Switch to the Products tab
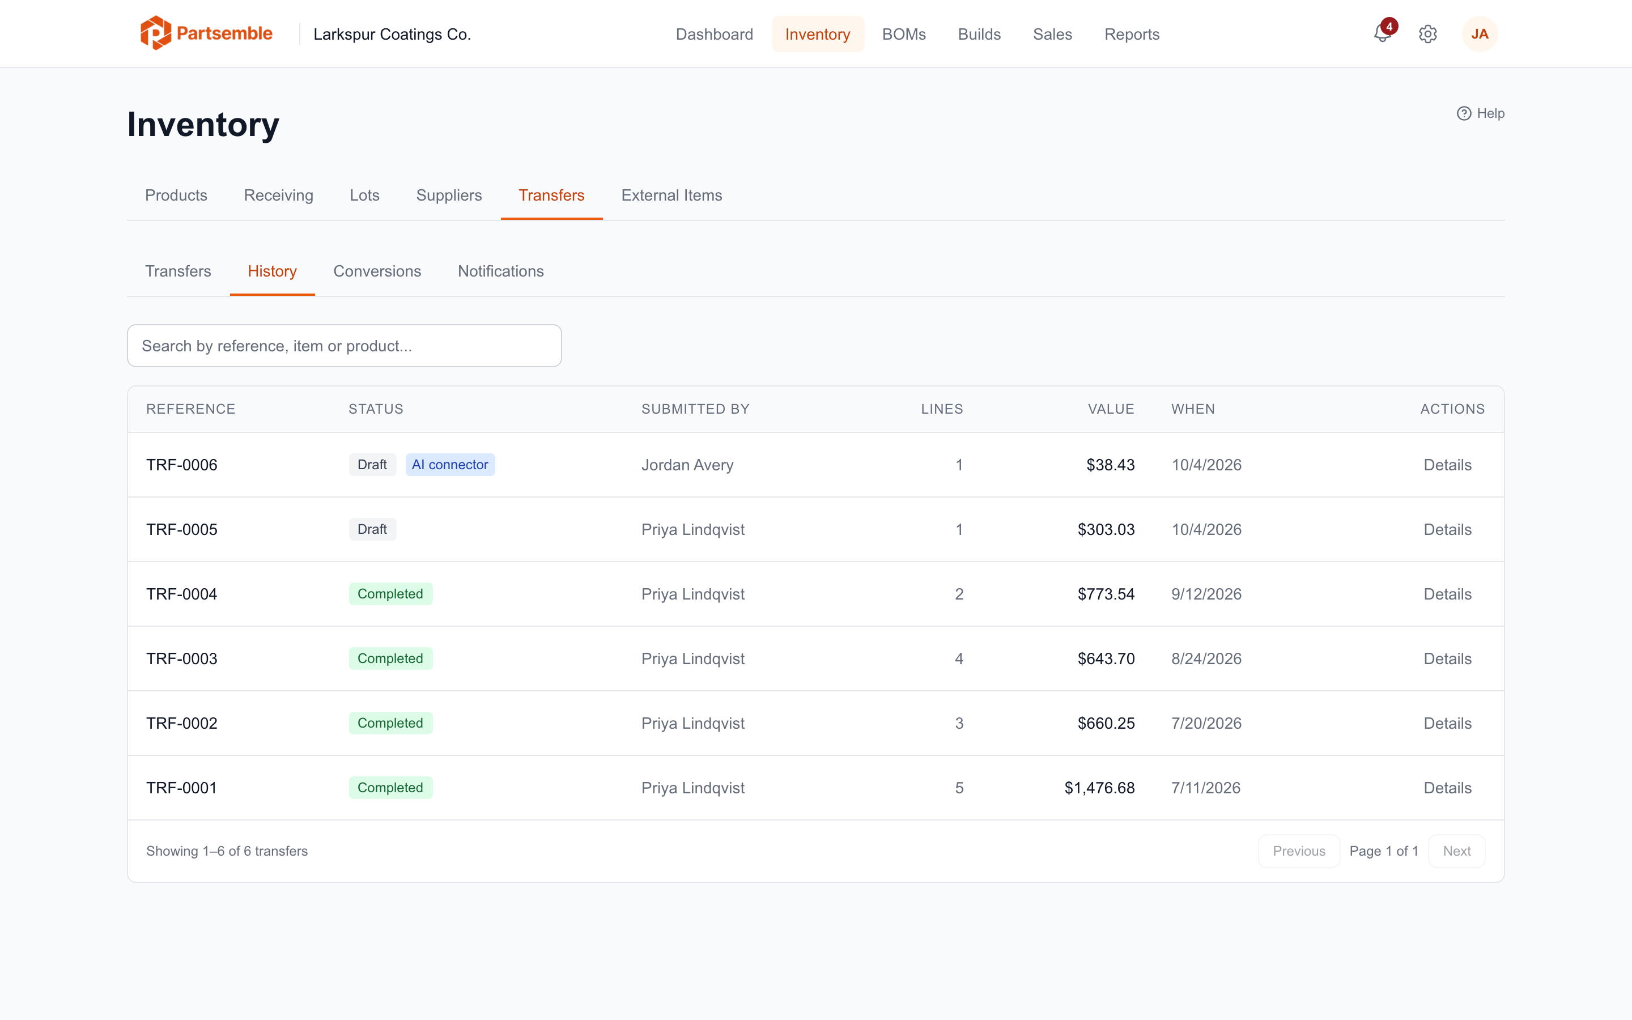1632x1020 pixels. click(x=176, y=195)
